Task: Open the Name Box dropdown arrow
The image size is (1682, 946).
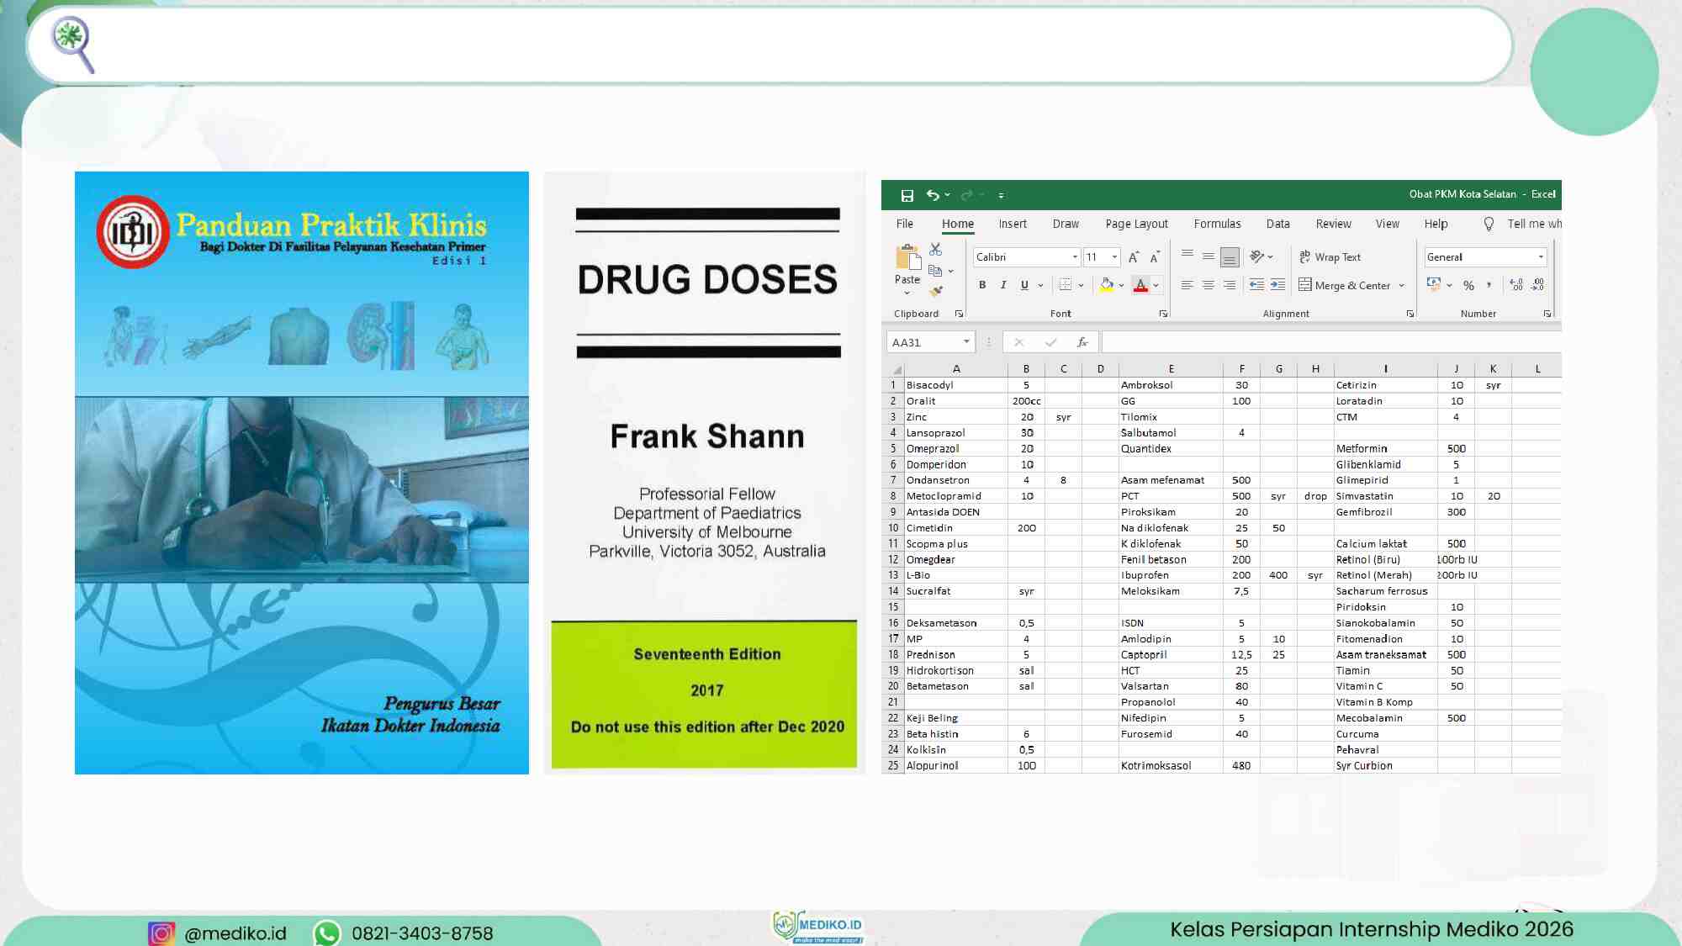Action: coord(966,341)
